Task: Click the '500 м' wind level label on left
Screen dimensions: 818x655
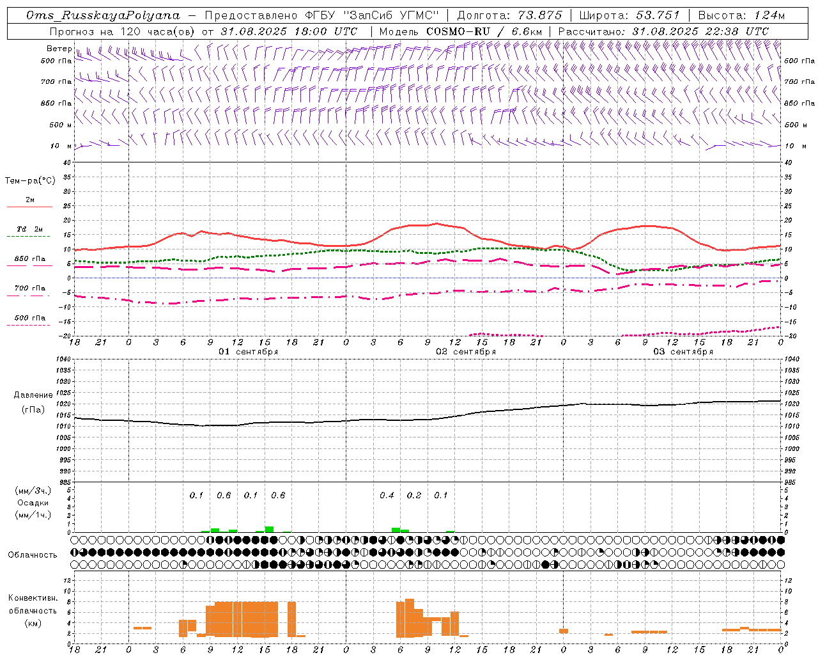Action: tap(60, 125)
